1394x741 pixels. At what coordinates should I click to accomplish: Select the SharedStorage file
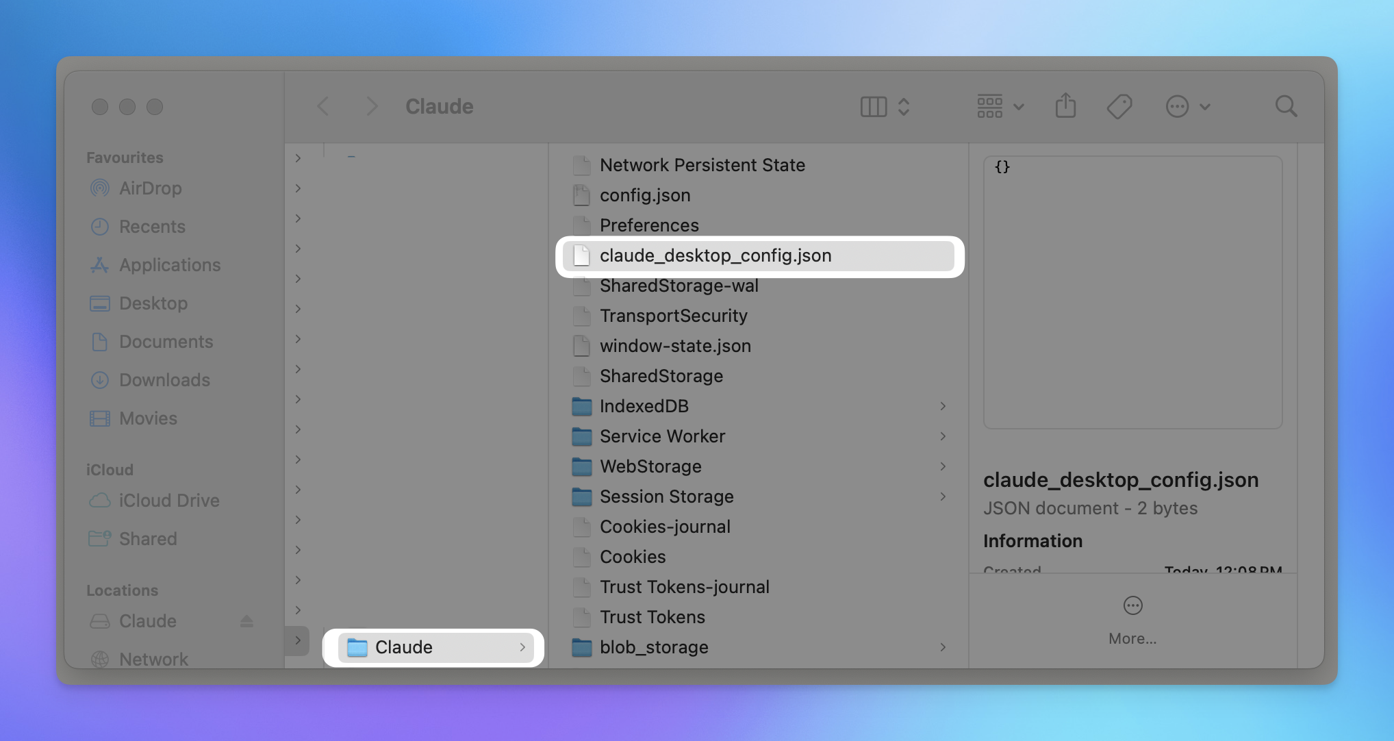click(x=759, y=376)
